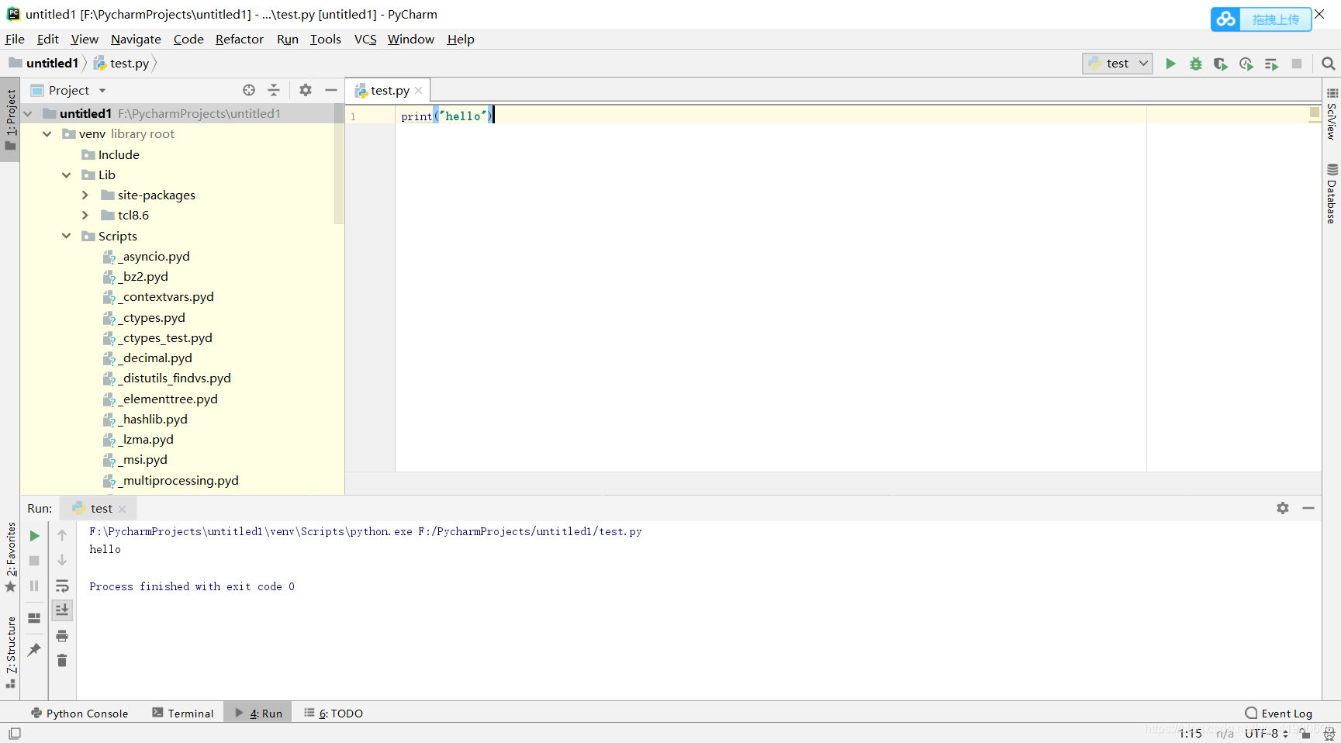Open the Event Log
The height and width of the screenshot is (743, 1341).
tap(1278, 713)
